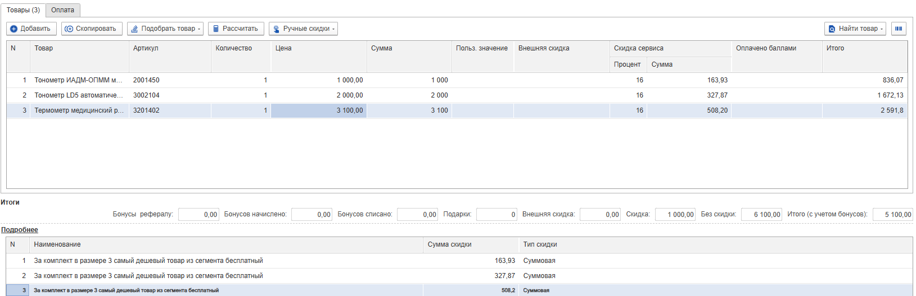Click total cell 1 672,13
Viewport: 916px width, 296px height.
tap(865, 95)
